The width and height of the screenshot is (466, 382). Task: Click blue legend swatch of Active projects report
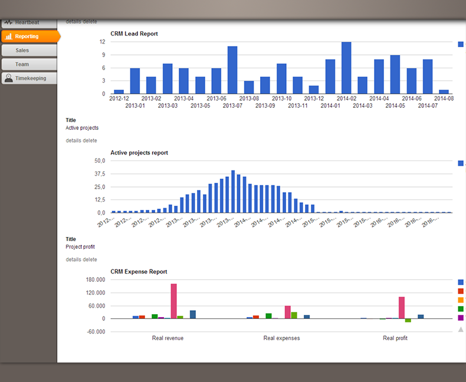coord(461,163)
